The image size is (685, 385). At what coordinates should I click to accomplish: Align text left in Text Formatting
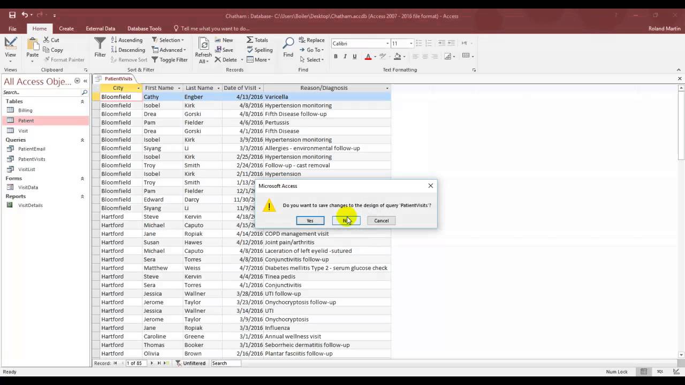point(415,56)
